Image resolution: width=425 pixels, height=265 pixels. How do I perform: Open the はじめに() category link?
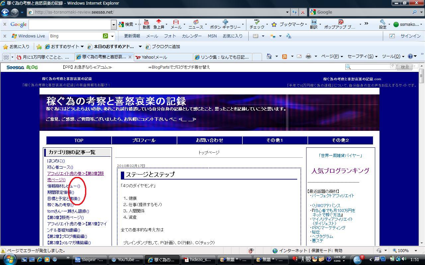click(x=56, y=161)
